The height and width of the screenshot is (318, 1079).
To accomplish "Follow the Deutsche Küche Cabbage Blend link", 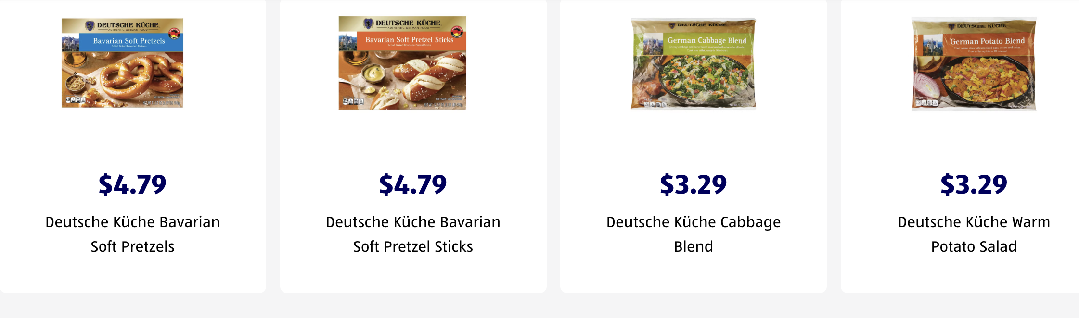I will pos(693,234).
